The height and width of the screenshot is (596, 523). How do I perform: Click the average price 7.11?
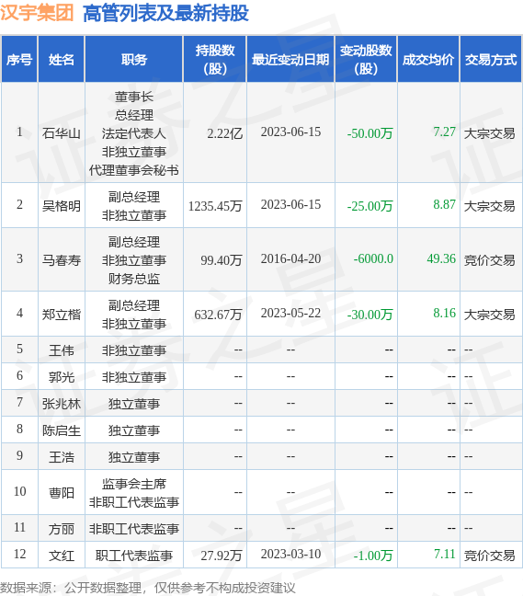[444, 555]
